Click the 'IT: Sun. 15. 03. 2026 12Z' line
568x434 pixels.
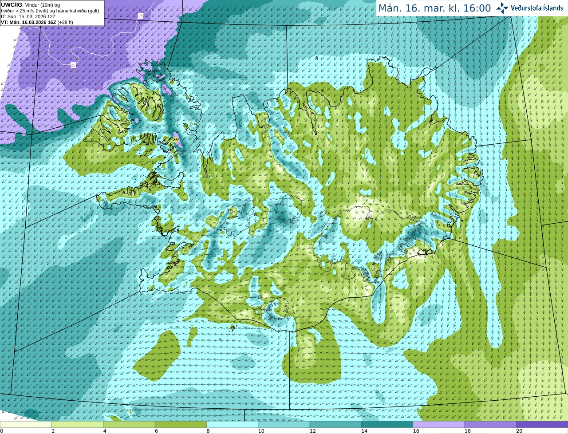pos(28,16)
